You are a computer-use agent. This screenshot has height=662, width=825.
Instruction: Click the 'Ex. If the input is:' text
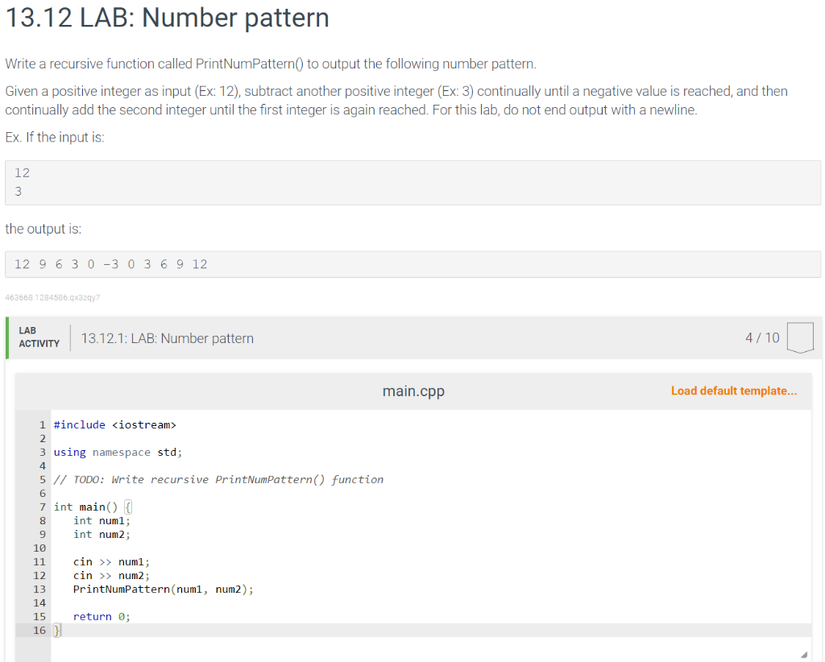pyautogui.click(x=55, y=137)
